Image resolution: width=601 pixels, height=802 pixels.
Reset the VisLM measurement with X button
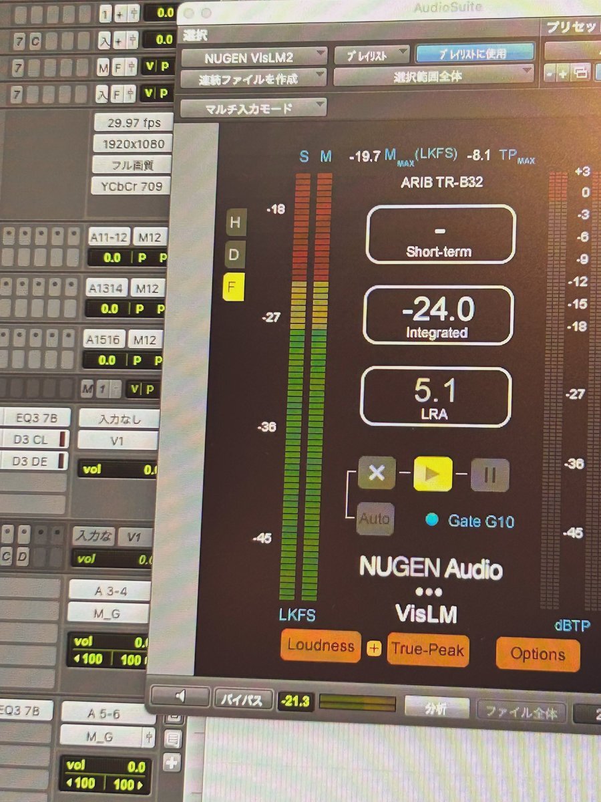pos(377,474)
